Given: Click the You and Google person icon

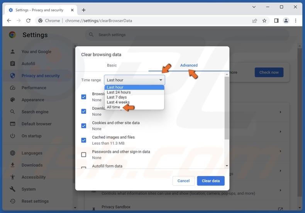Looking at the screenshot, I should 13,51.
